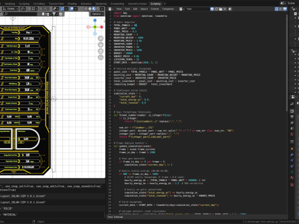This screenshot has width=299, height=224.
Task: Open the Object properties tab
Action: [292, 149]
